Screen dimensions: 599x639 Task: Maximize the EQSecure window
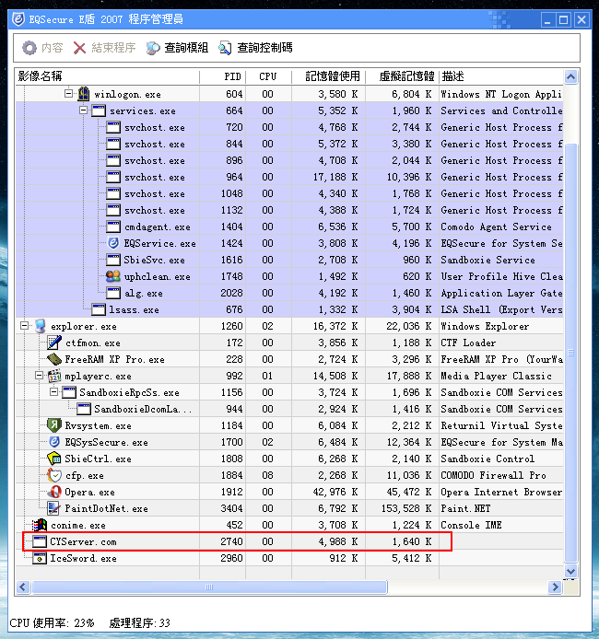tap(564, 19)
